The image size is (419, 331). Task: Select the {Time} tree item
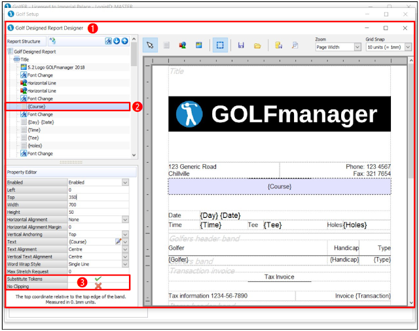pos(34,130)
